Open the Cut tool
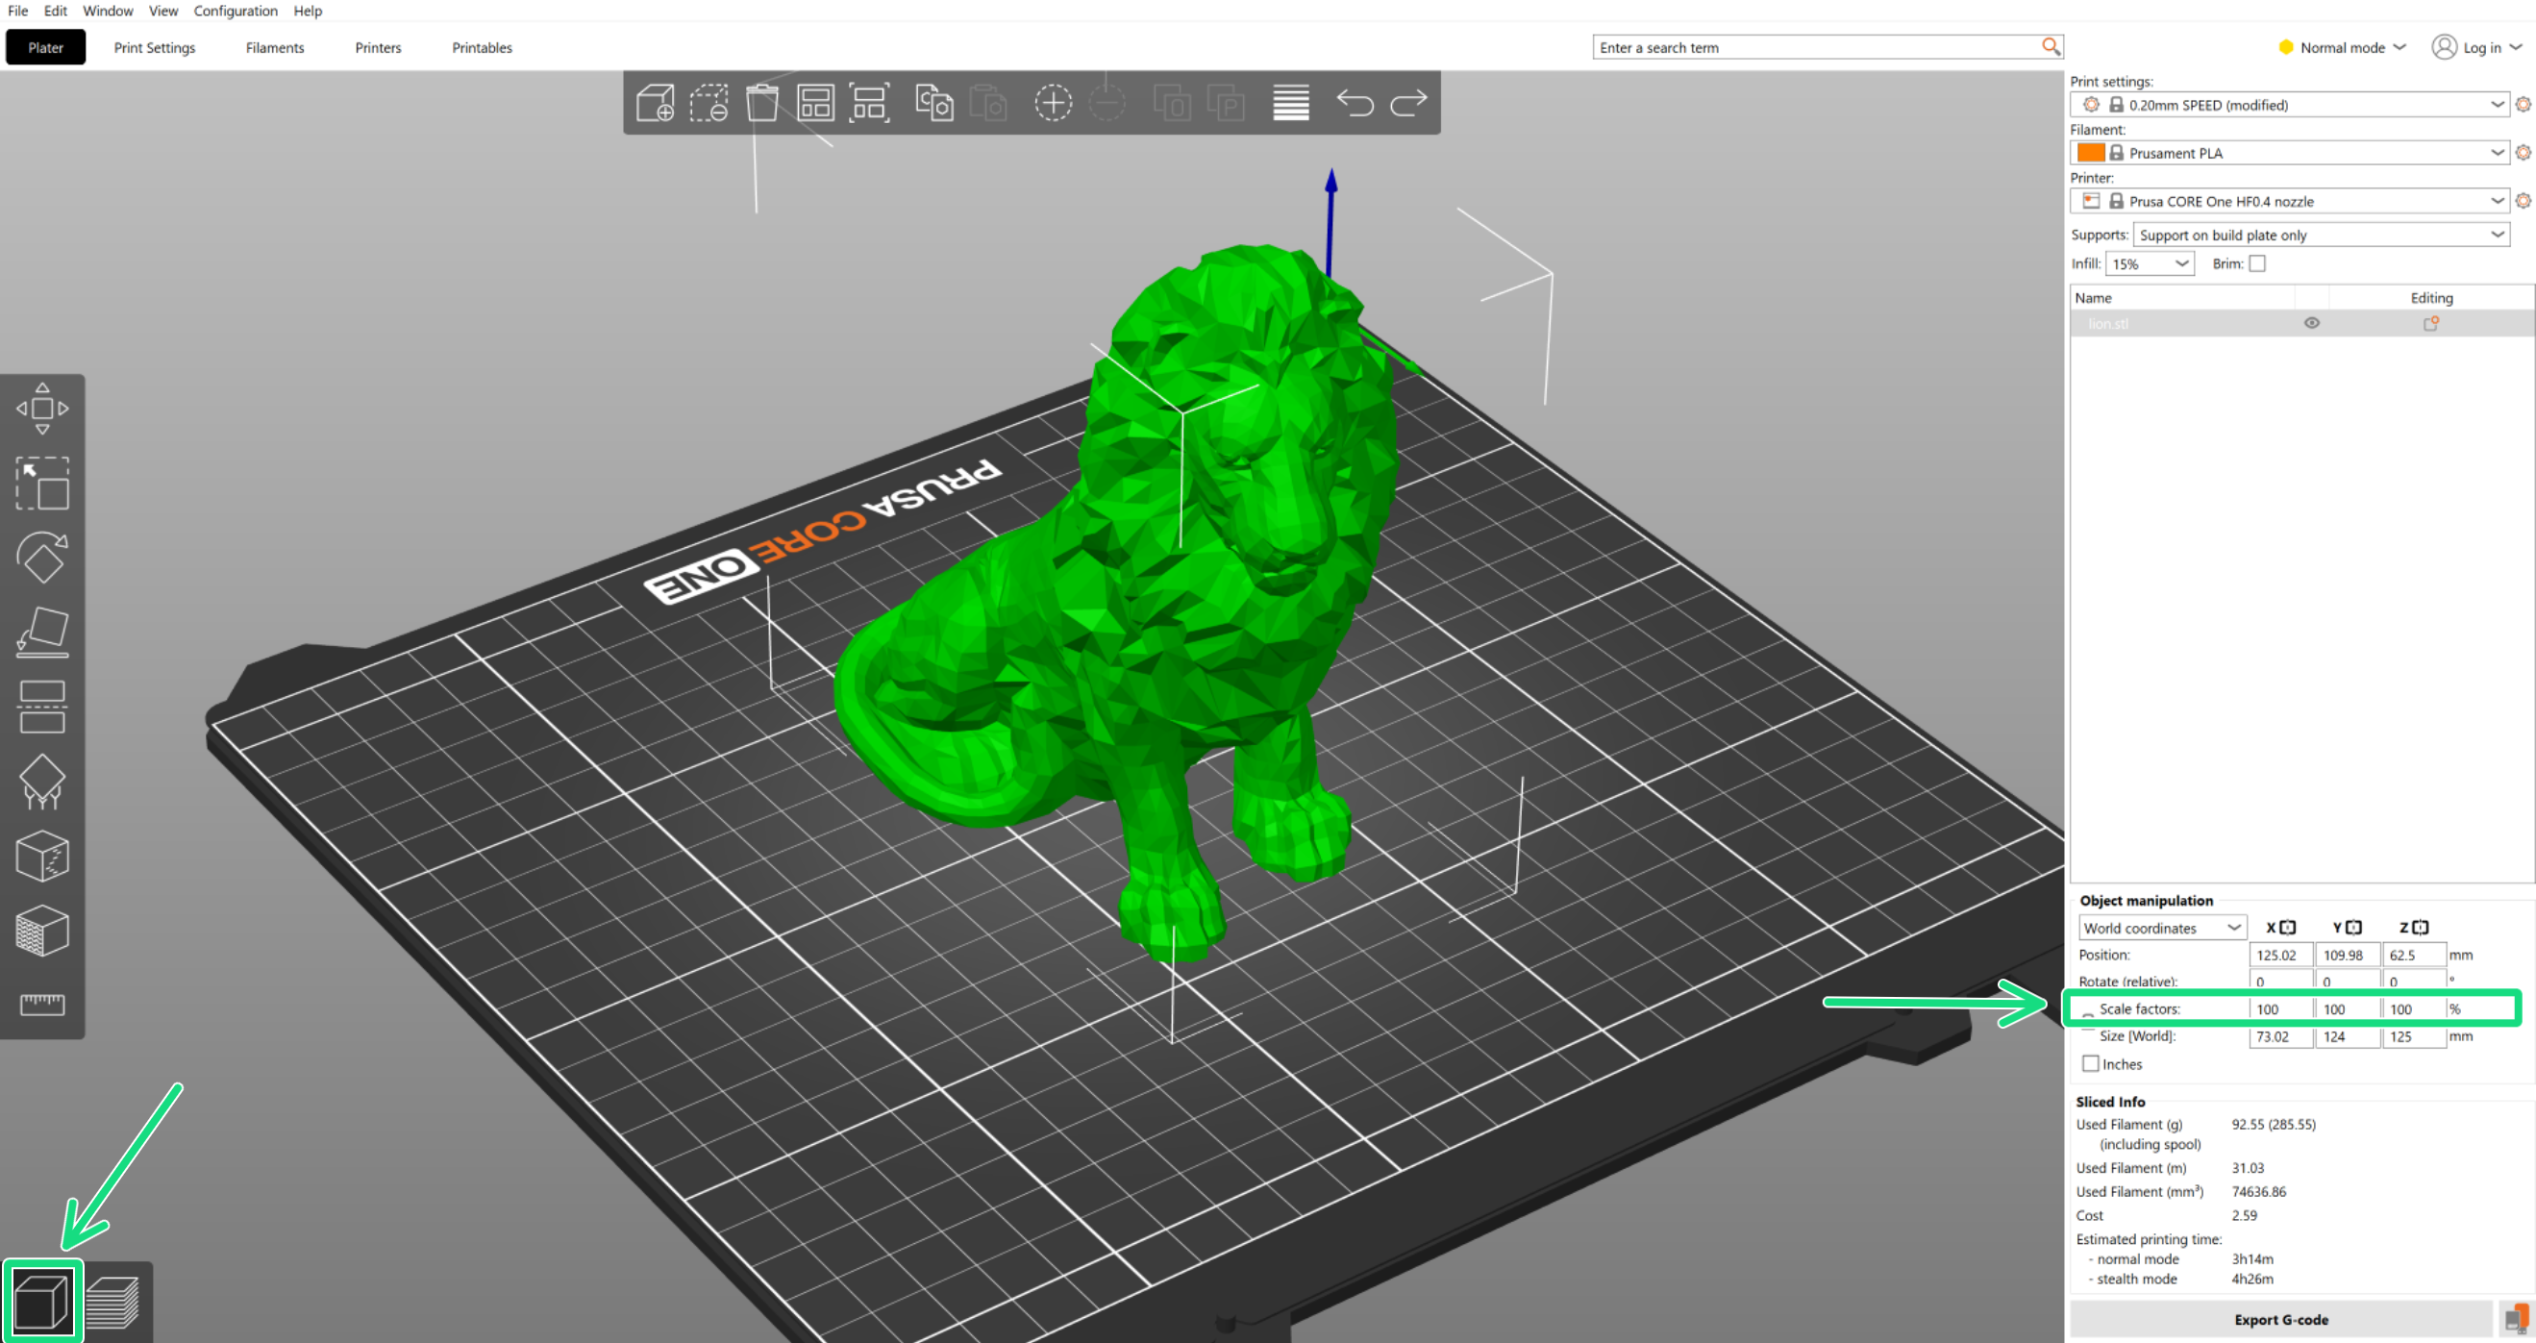The height and width of the screenshot is (1343, 2536). click(41, 707)
